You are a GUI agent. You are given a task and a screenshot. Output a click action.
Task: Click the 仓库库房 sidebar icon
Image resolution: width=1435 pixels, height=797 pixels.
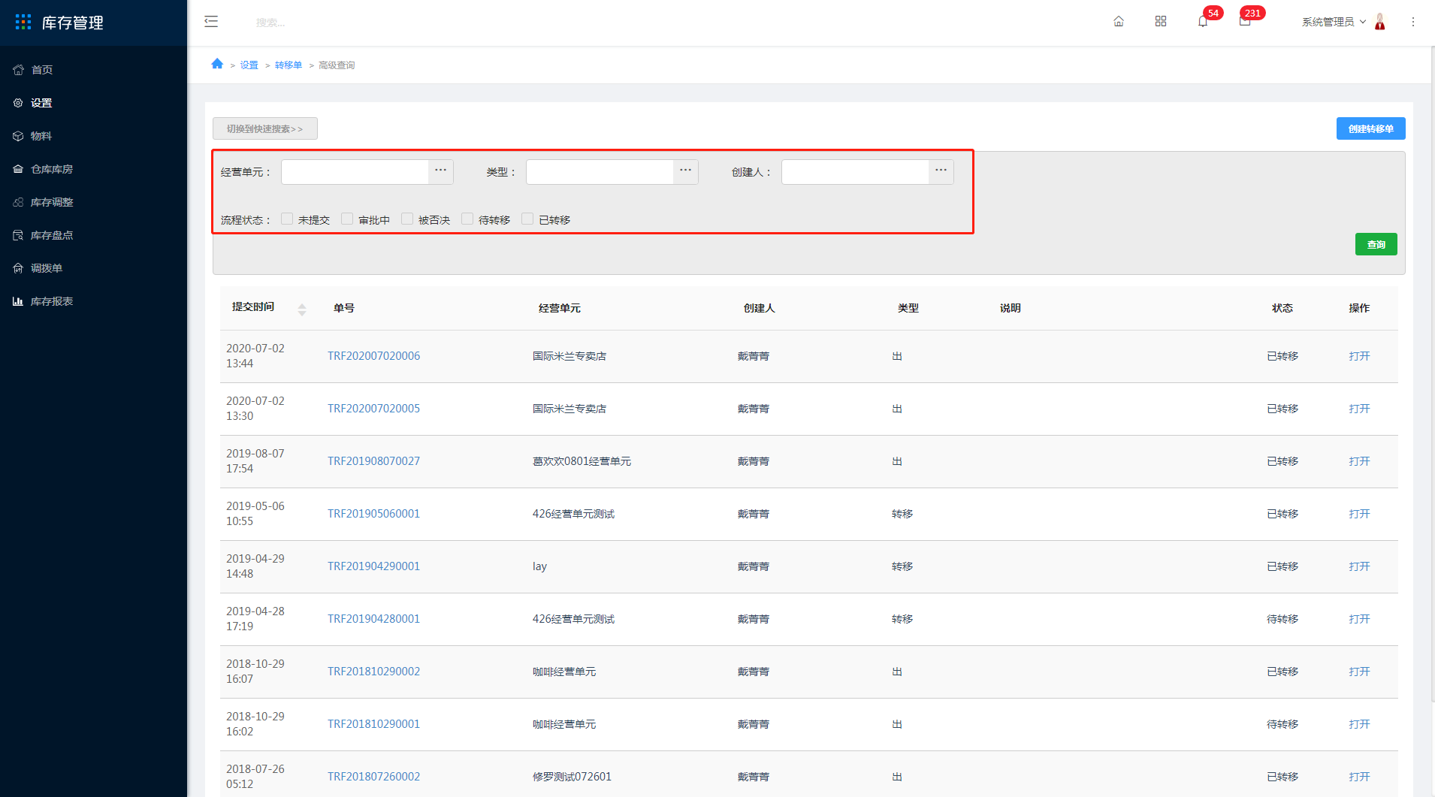point(18,169)
